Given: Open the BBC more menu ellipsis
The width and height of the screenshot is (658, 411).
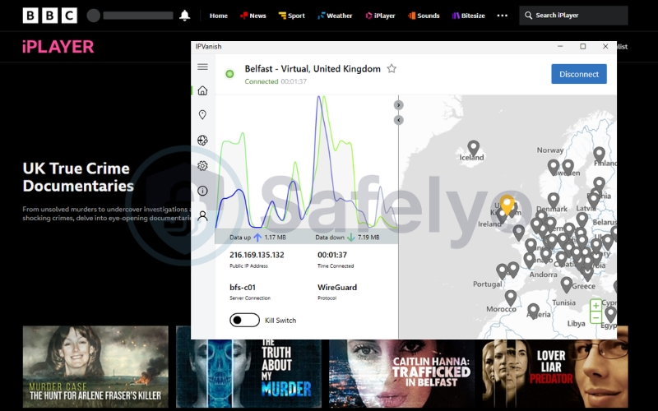Looking at the screenshot, I should point(503,16).
